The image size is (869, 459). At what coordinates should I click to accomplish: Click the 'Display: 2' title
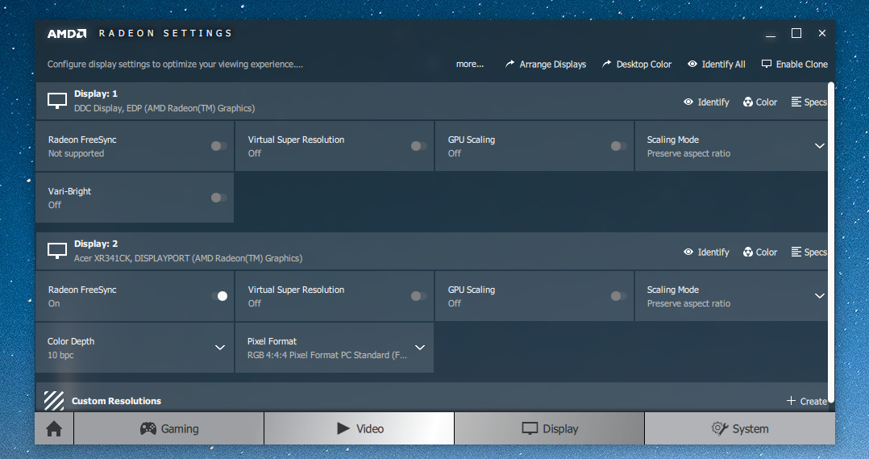click(x=96, y=244)
